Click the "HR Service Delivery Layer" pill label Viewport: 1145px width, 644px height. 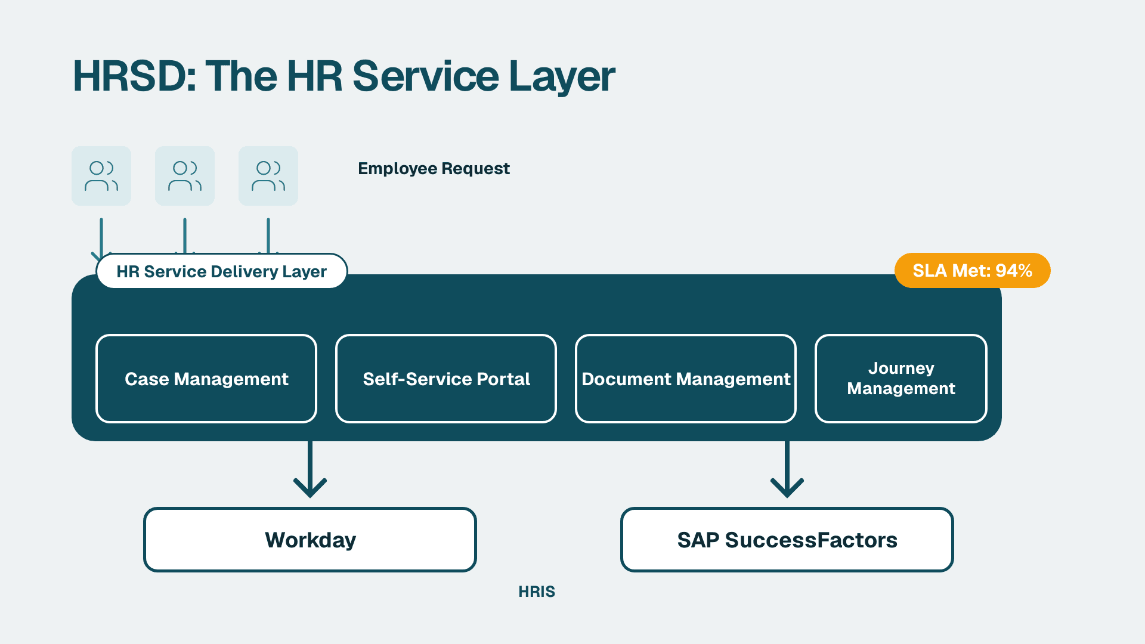(222, 271)
